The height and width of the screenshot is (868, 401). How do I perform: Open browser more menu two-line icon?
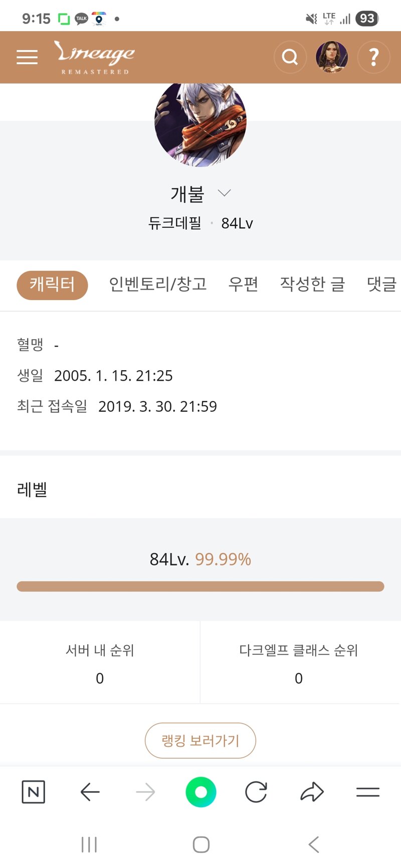point(368,792)
